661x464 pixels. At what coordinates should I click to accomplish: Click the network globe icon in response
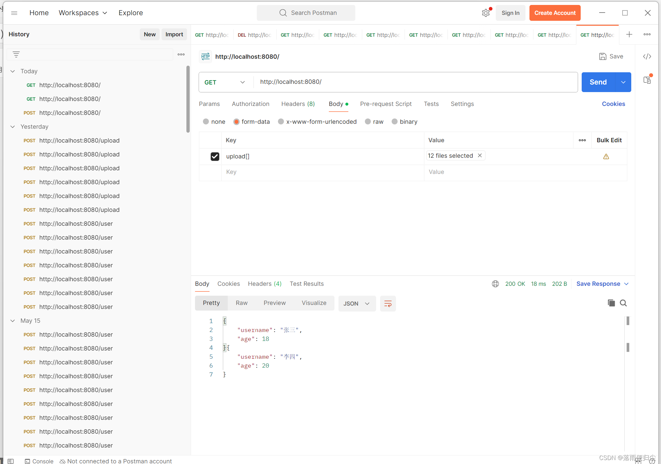click(x=495, y=284)
